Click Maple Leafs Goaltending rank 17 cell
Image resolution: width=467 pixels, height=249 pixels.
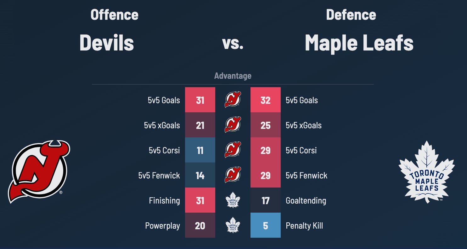click(x=266, y=200)
